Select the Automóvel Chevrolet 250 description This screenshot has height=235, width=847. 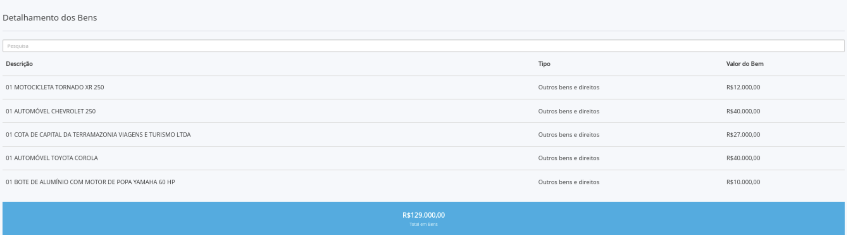[51, 111]
